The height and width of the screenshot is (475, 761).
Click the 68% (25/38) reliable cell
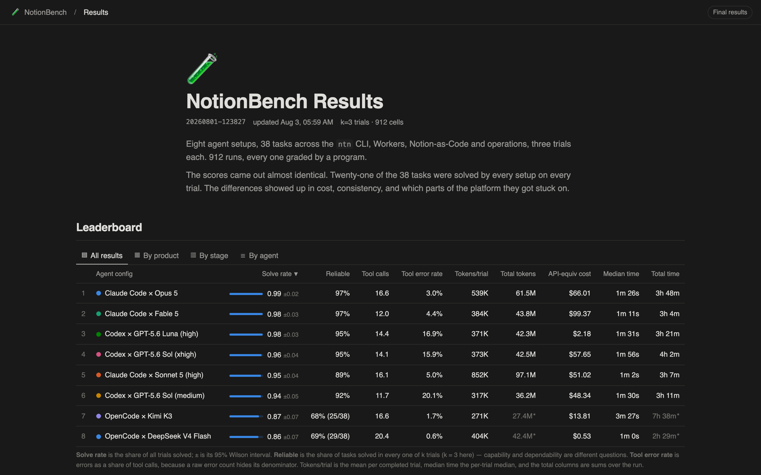(x=330, y=416)
